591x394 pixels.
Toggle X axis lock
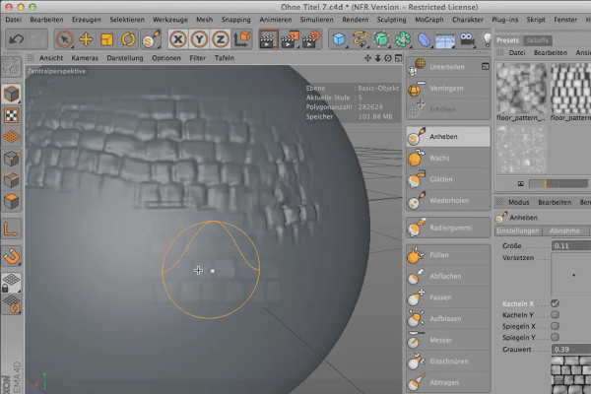point(178,39)
